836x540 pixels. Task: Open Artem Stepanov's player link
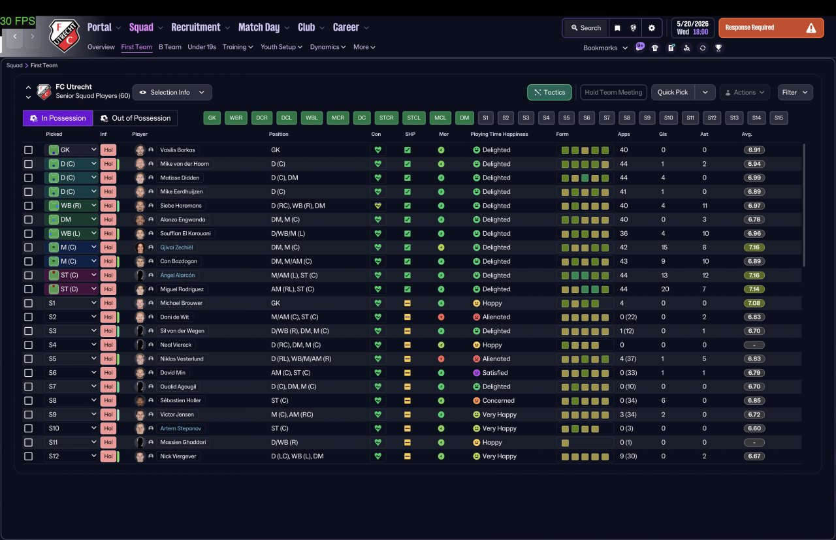[181, 429]
